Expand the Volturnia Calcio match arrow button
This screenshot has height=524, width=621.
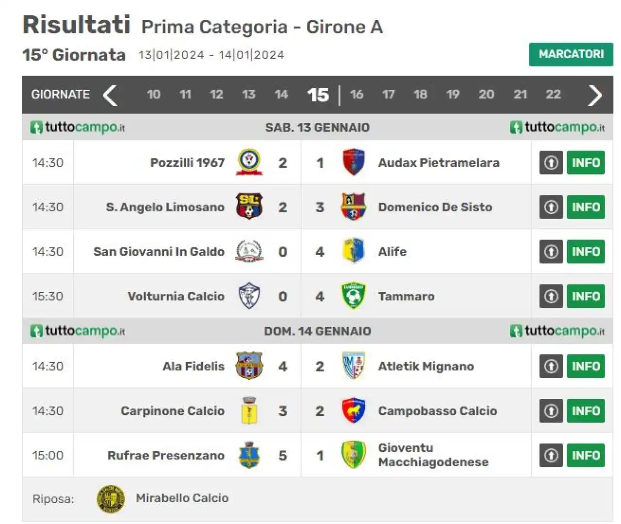click(x=551, y=296)
